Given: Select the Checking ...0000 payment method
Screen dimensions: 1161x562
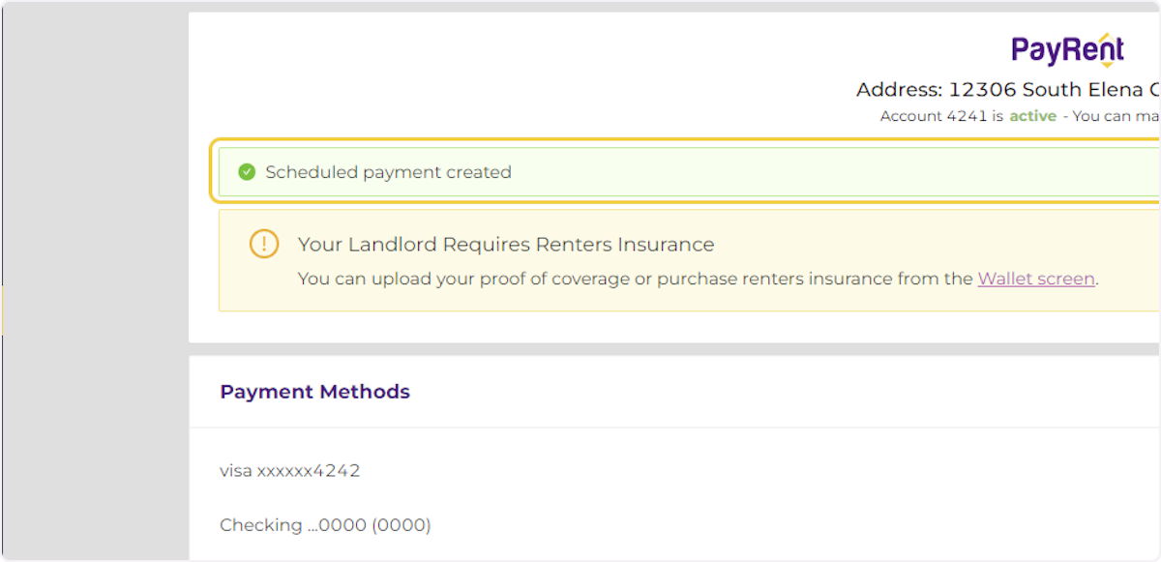Looking at the screenshot, I should click(x=326, y=525).
